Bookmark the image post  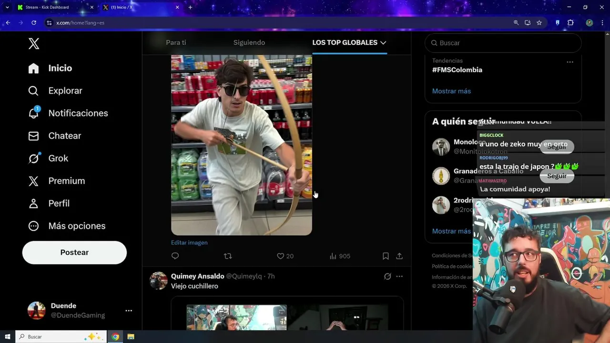coord(386,256)
